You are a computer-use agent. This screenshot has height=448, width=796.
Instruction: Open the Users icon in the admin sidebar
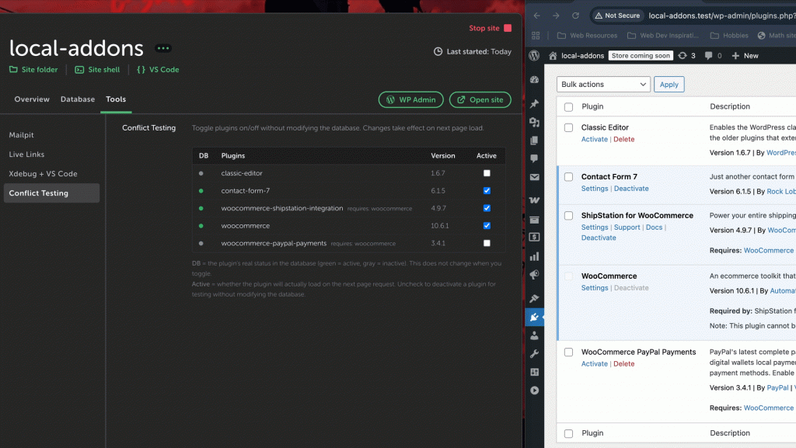tap(534, 336)
